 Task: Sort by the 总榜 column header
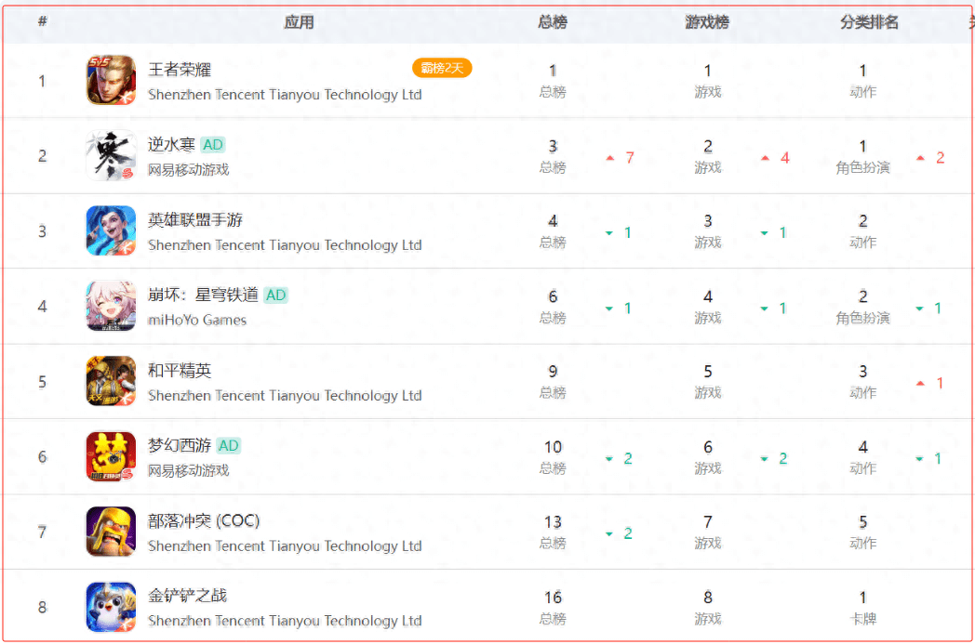click(553, 22)
